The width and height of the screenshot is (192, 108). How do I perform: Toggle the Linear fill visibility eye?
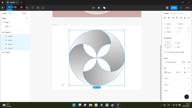185,72
